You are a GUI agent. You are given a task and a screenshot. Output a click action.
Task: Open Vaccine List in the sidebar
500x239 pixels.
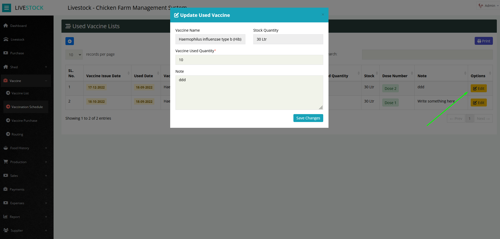tap(20, 93)
